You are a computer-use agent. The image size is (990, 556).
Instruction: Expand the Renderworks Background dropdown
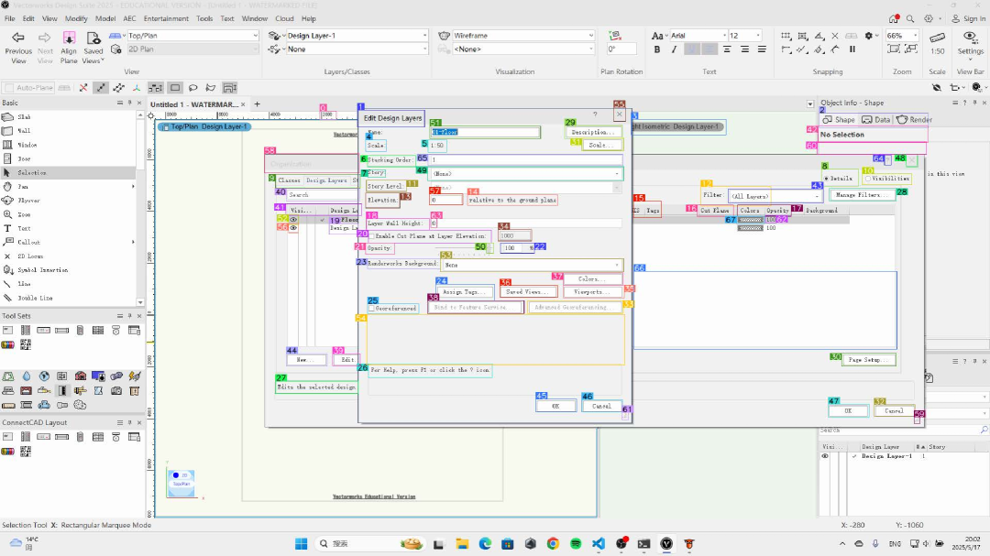point(526,265)
